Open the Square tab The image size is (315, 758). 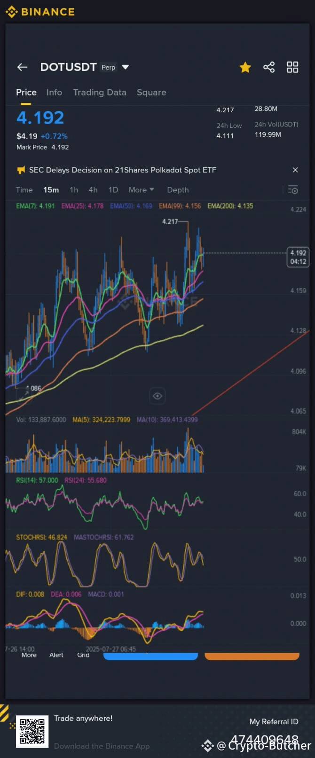click(x=151, y=93)
